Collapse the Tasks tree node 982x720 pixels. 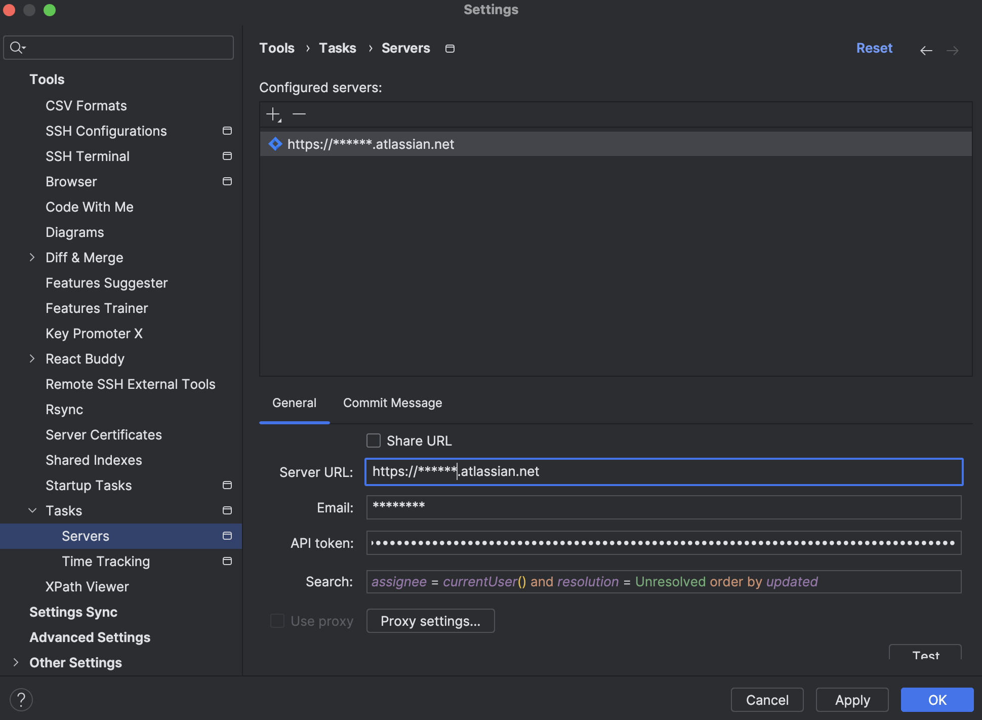(32, 511)
